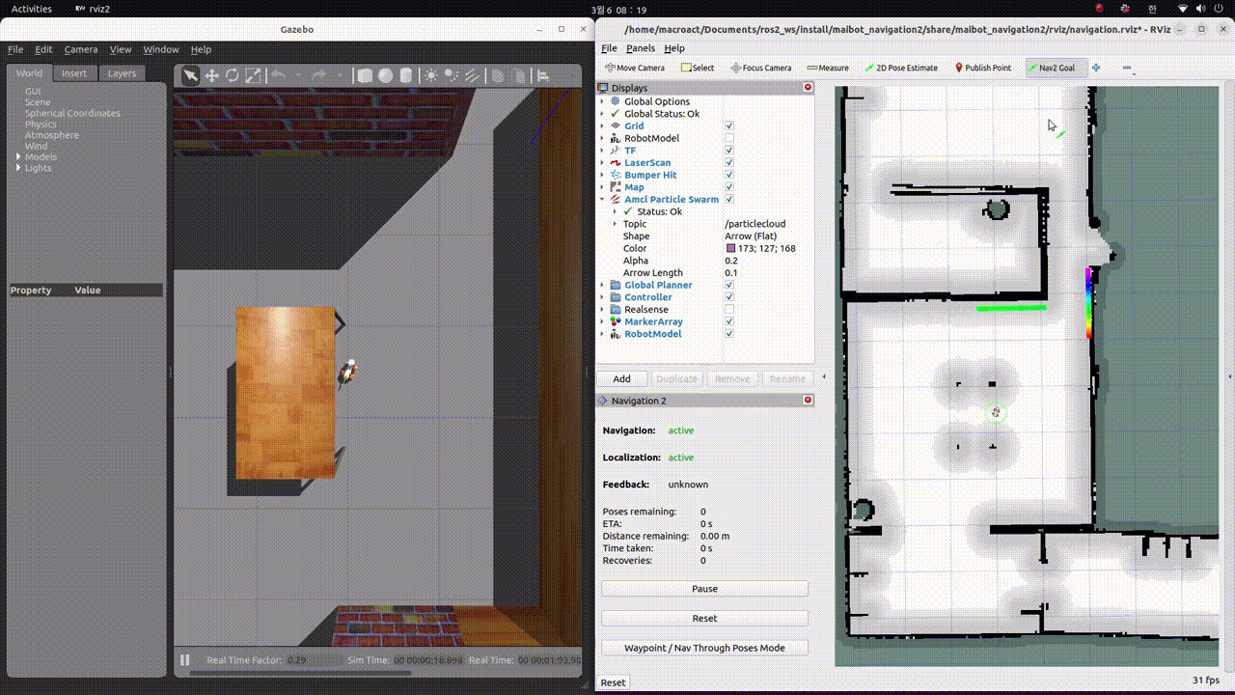Expand the Global Options display entry
The width and height of the screenshot is (1235, 695).
click(602, 101)
